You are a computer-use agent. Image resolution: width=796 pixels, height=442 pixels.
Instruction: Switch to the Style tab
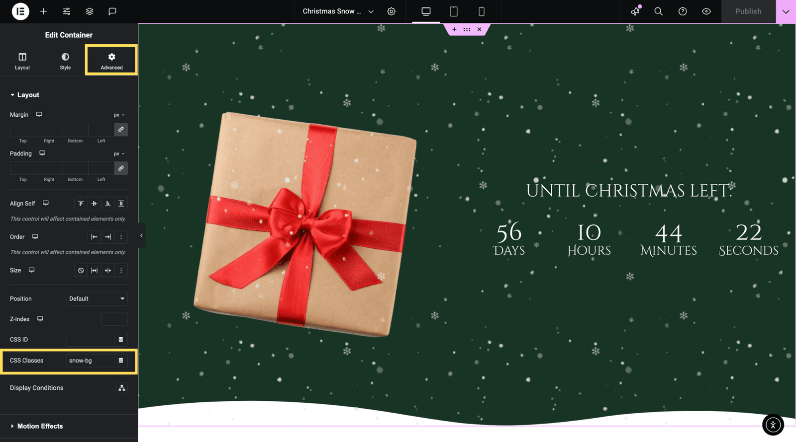pyautogui.click(x=65, y=61)
